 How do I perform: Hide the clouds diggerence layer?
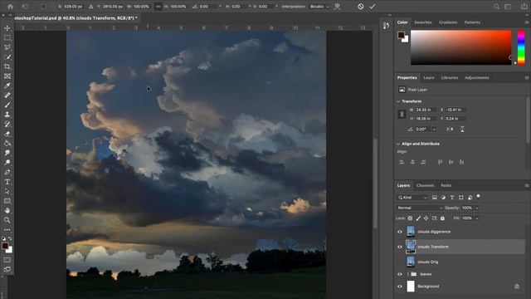tap(400, 232)
